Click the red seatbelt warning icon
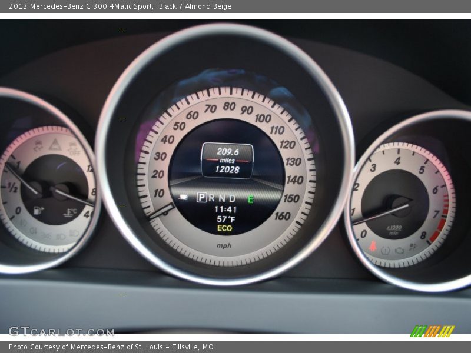The width and height of the screenshot is (471, 353). click(373, 246)
